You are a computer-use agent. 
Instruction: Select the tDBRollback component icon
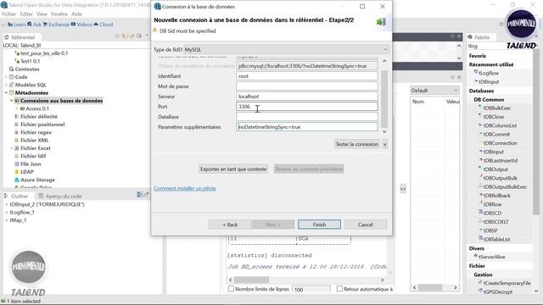pos(480,195)
